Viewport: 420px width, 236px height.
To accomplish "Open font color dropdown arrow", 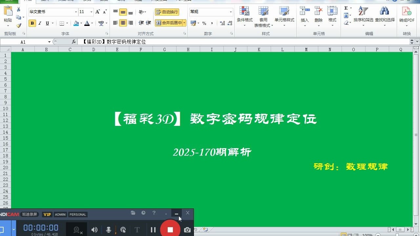I will click(x=92, y=23).
